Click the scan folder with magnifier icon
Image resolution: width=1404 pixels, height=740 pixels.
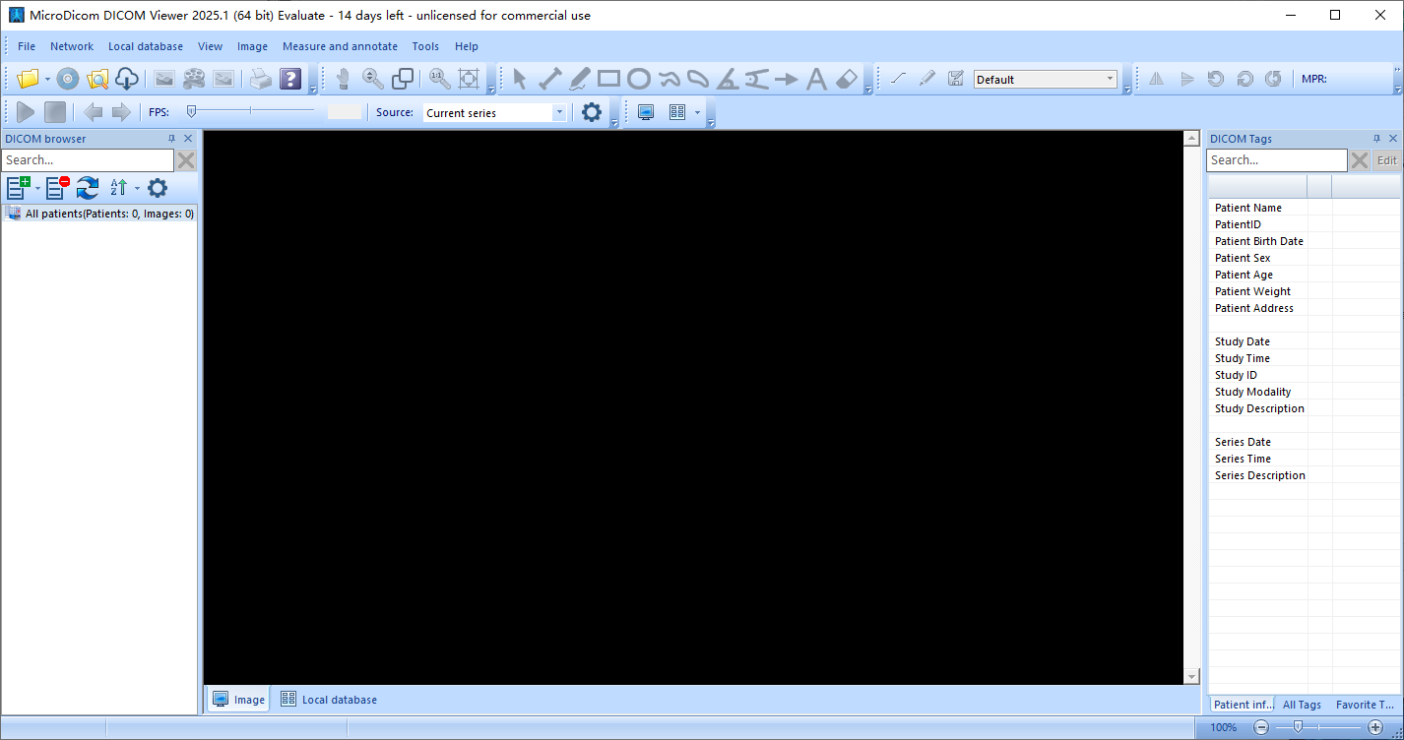point(96,80)
